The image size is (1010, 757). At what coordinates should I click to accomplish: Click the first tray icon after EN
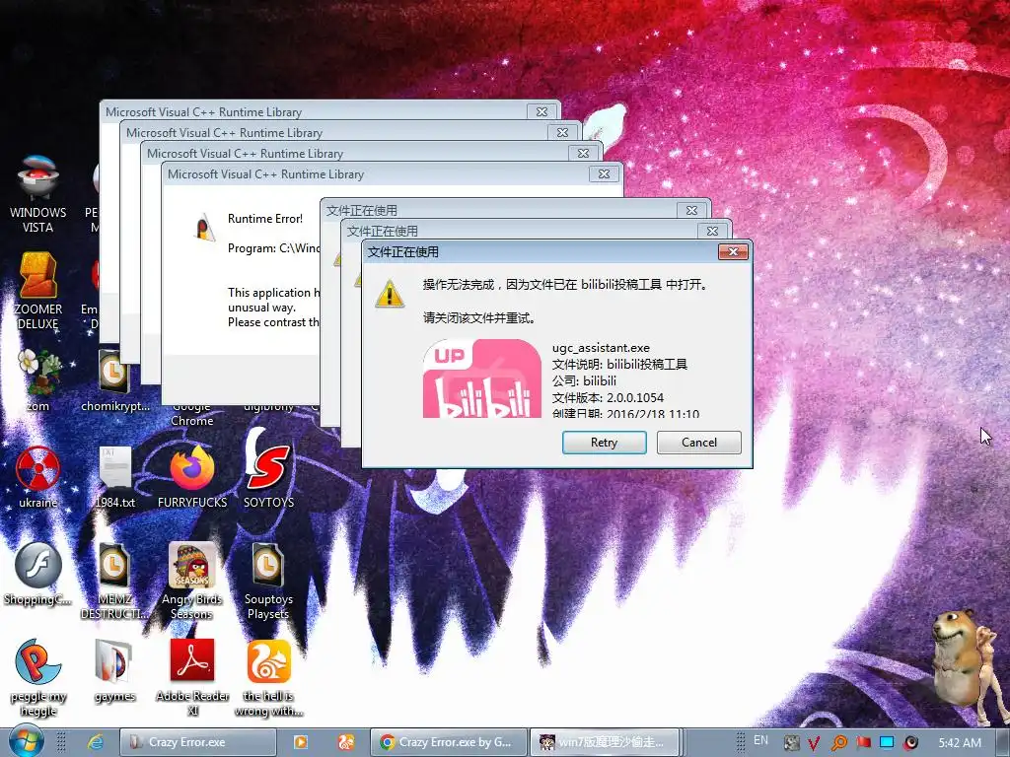tap(791, 743)
